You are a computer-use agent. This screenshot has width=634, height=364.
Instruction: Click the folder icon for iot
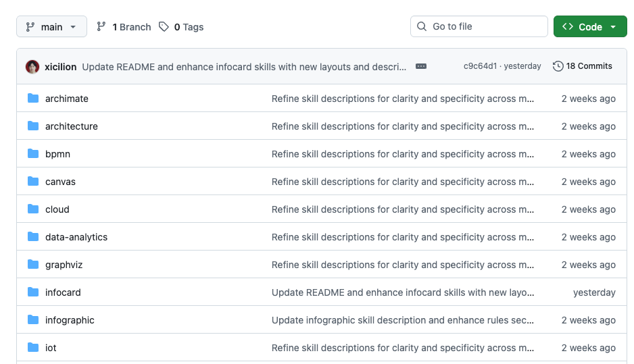pyautogui.click(x=33, y=347)
